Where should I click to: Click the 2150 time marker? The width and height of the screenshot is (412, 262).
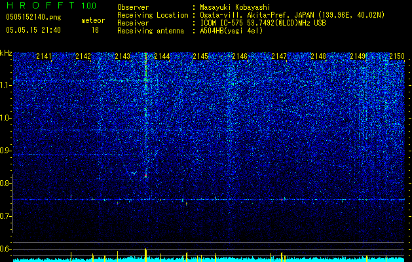point(396,56)
